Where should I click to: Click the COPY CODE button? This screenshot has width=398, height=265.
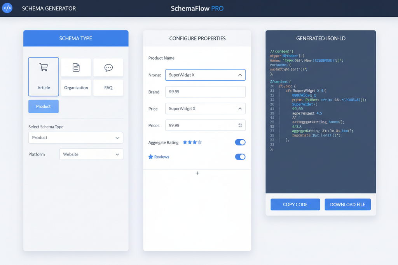[x=295, y=204]
